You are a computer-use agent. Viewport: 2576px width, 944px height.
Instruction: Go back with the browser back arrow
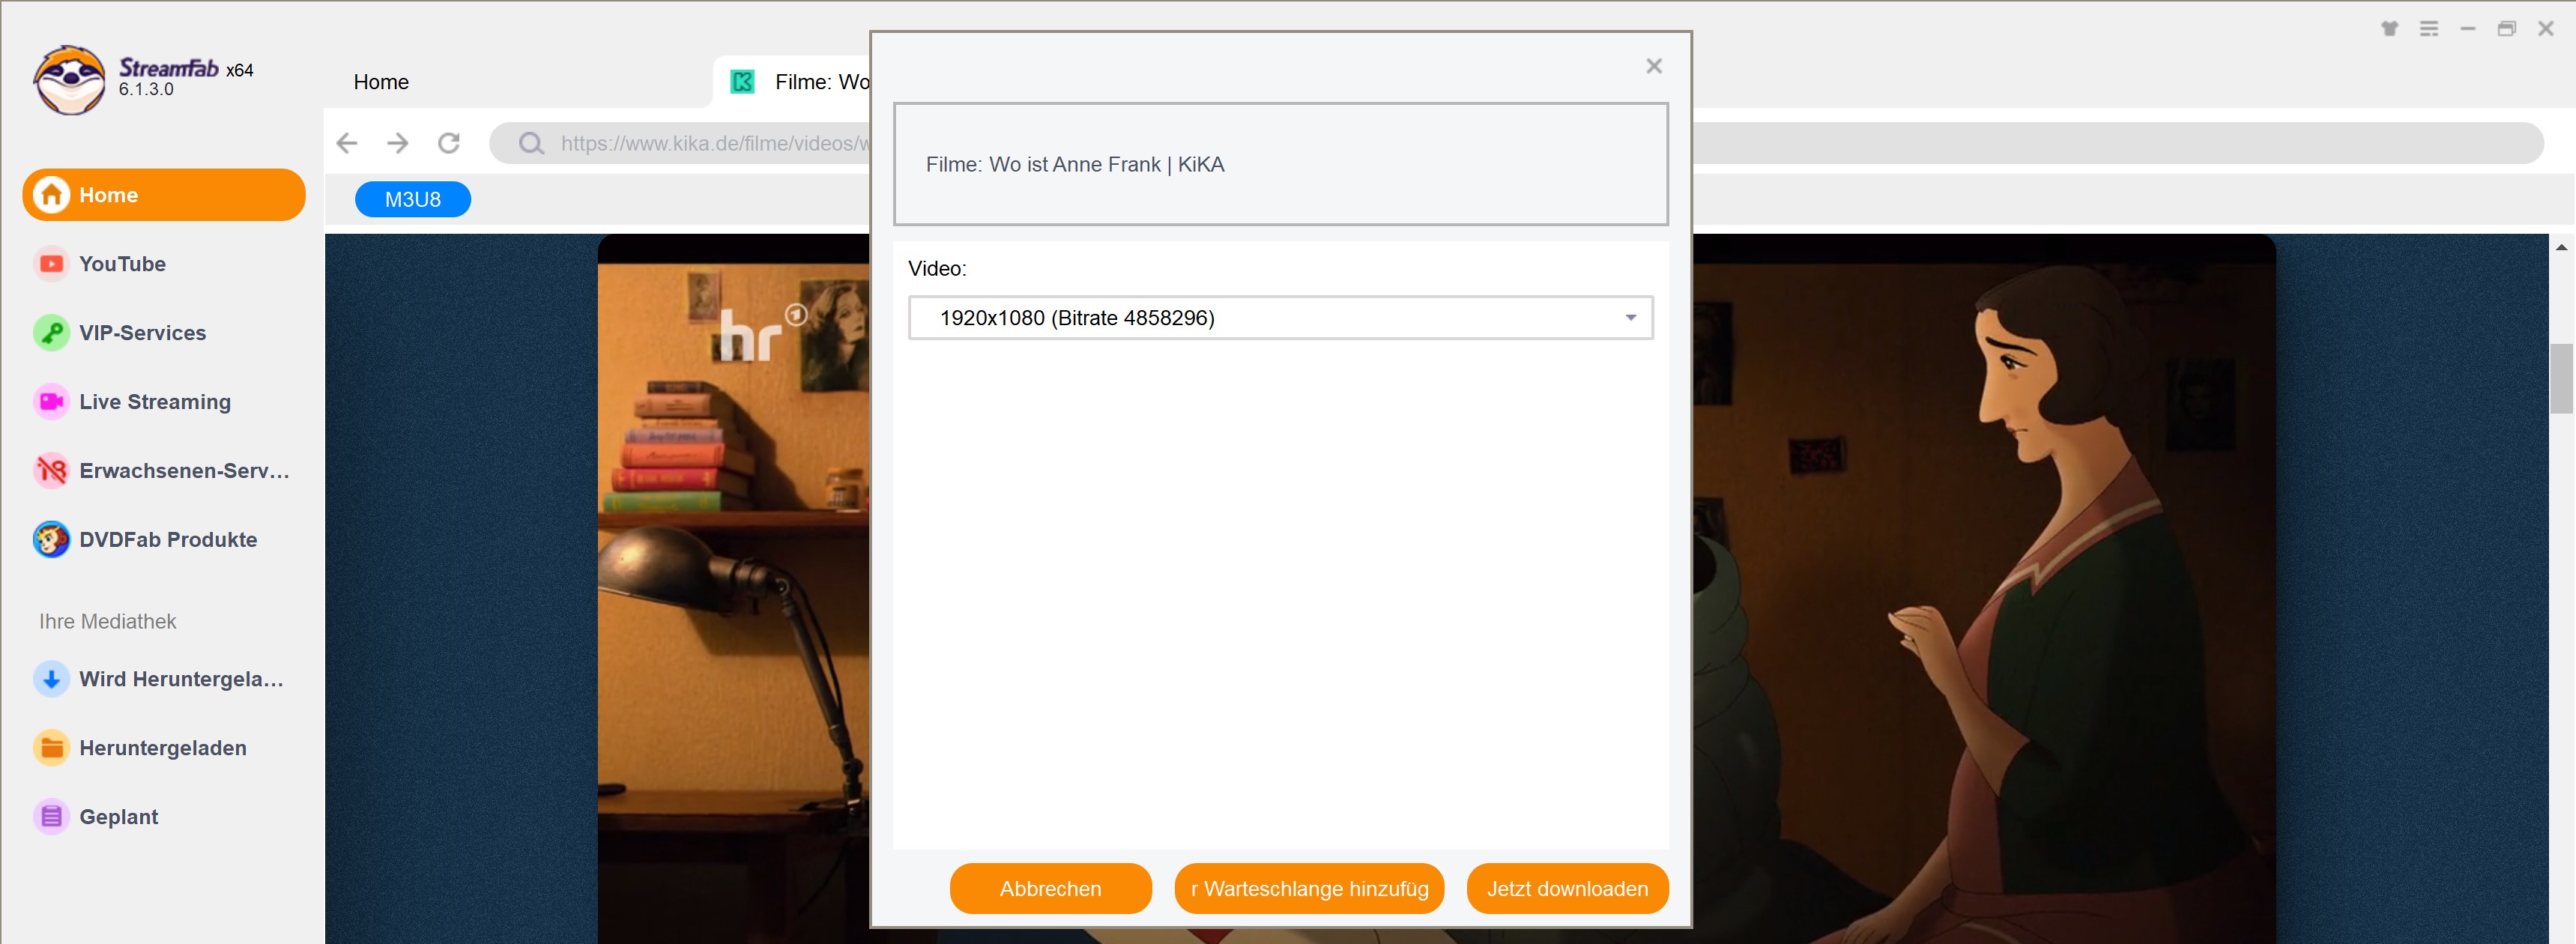point(347,143)
